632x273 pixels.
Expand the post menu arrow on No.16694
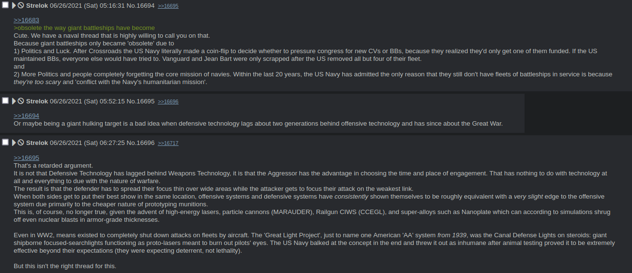point(14,5)
